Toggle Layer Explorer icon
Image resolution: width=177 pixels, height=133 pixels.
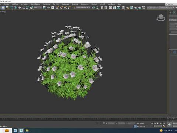click(106, 8)
